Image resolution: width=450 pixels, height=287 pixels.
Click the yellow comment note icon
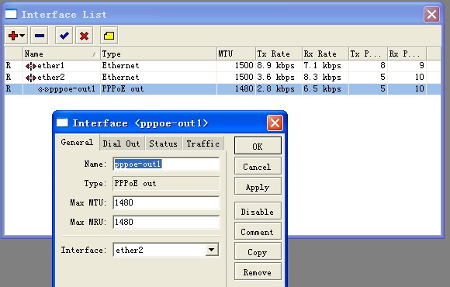109,36
